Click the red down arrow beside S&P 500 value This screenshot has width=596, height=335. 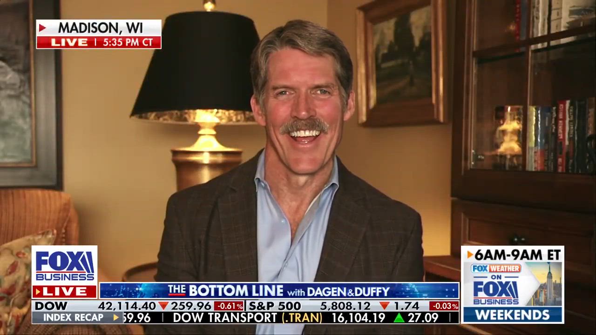coord(384,306)
